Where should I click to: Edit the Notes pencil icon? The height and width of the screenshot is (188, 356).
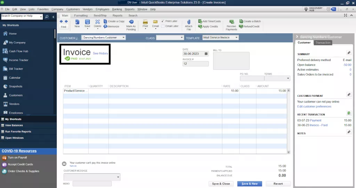(349, 131)
